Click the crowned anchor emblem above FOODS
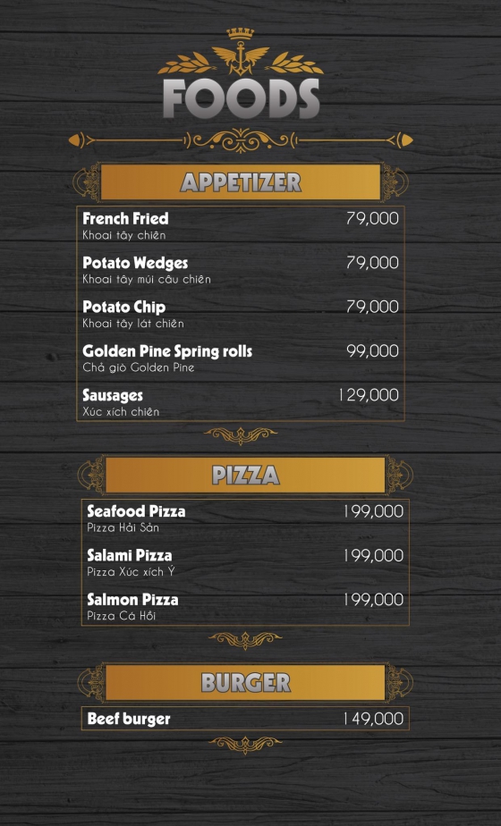Viewport: 501px width, 826px height. (x=241, y=52)
